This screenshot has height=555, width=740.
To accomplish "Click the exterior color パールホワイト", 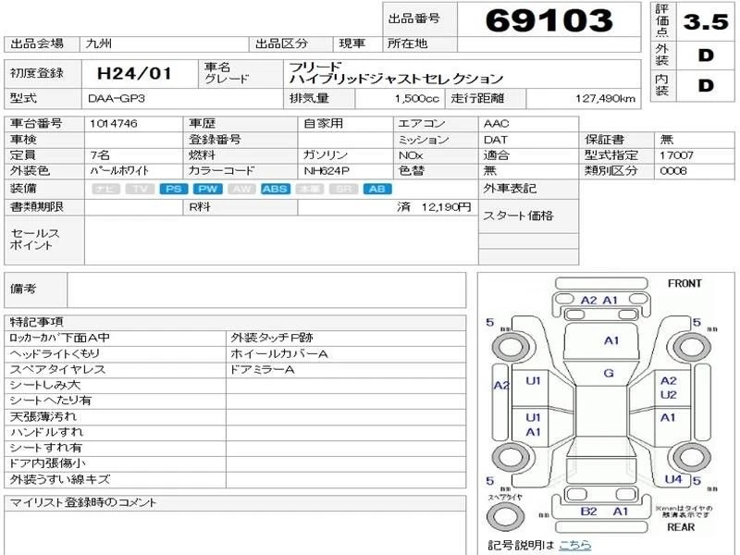I will click(119, 171).
